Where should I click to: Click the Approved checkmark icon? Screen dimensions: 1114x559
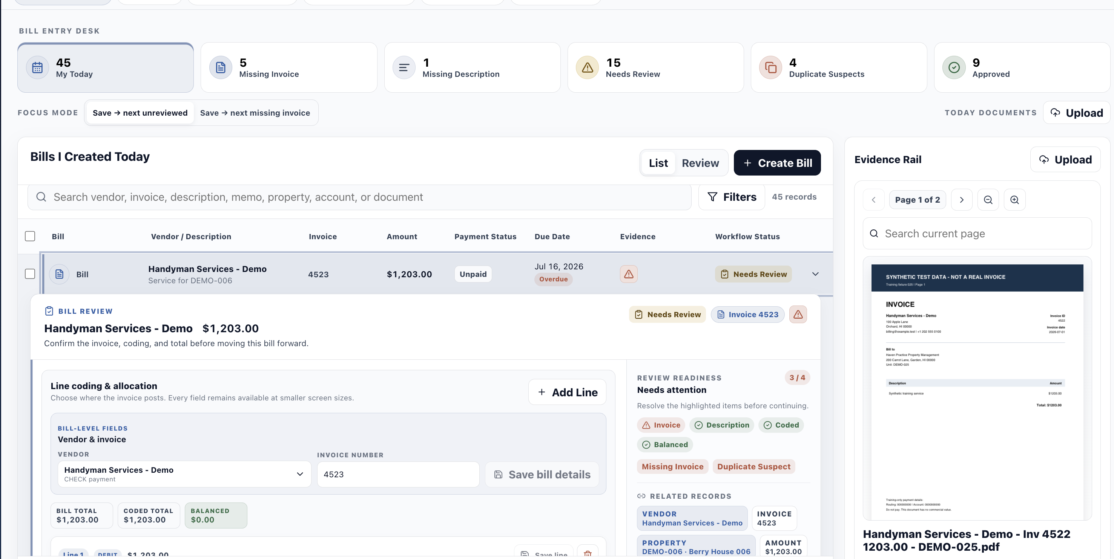954,67
